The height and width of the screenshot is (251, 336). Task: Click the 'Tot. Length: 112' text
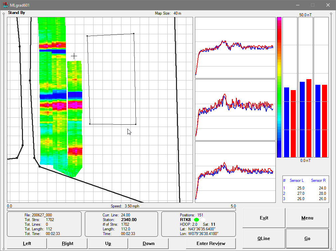click(x=38, y=229)
